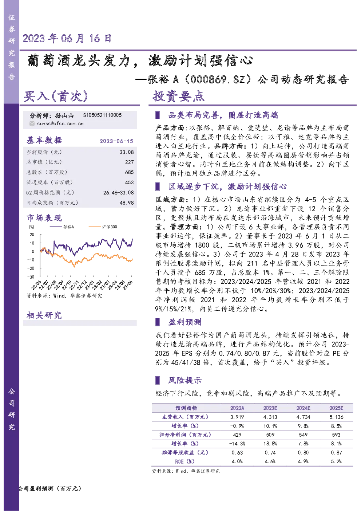Click the 市场表现 heading
Screen dimensions: 361x511
[x=44, y=218]
